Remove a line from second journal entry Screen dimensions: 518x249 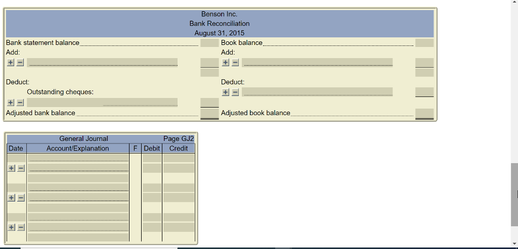click(21, 198)
